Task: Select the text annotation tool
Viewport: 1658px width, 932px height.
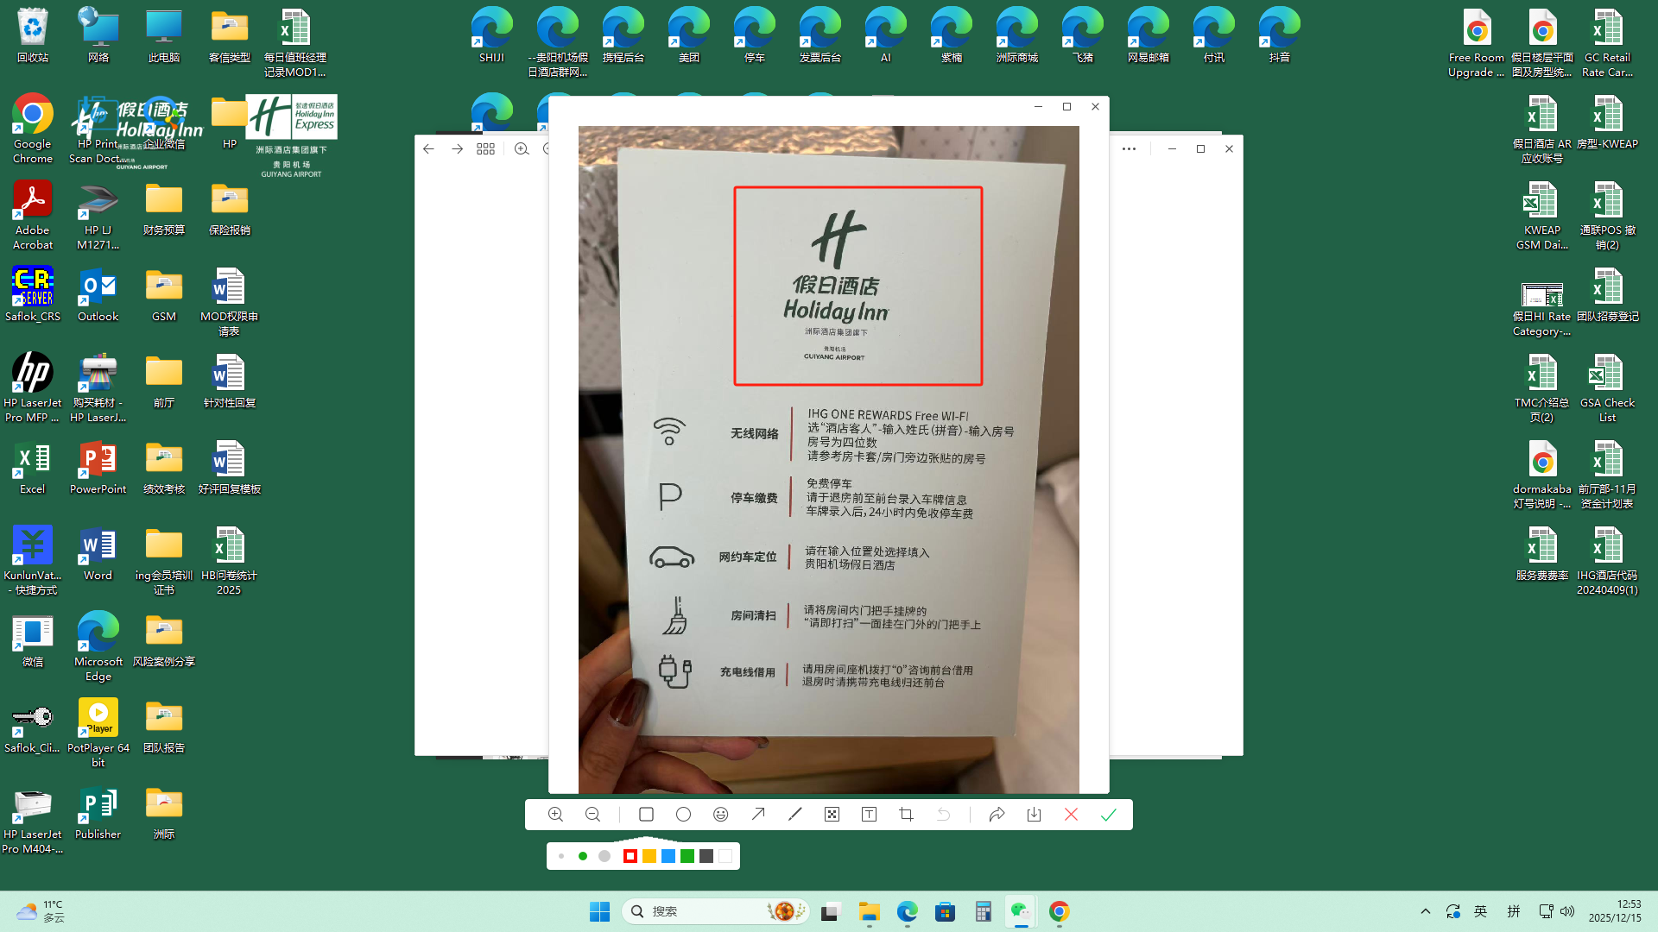Action: pos(869,815)
